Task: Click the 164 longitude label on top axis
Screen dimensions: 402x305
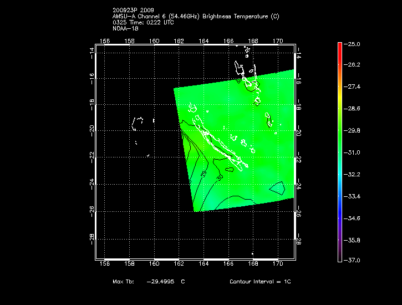Action: (203, 41)
